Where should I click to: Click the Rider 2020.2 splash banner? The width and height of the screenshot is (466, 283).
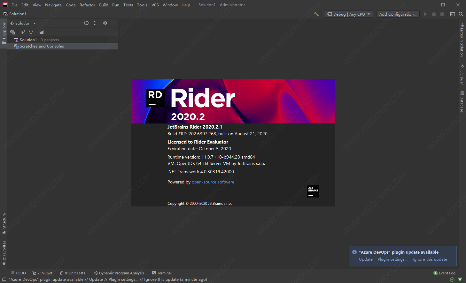(x=233, y=101)
